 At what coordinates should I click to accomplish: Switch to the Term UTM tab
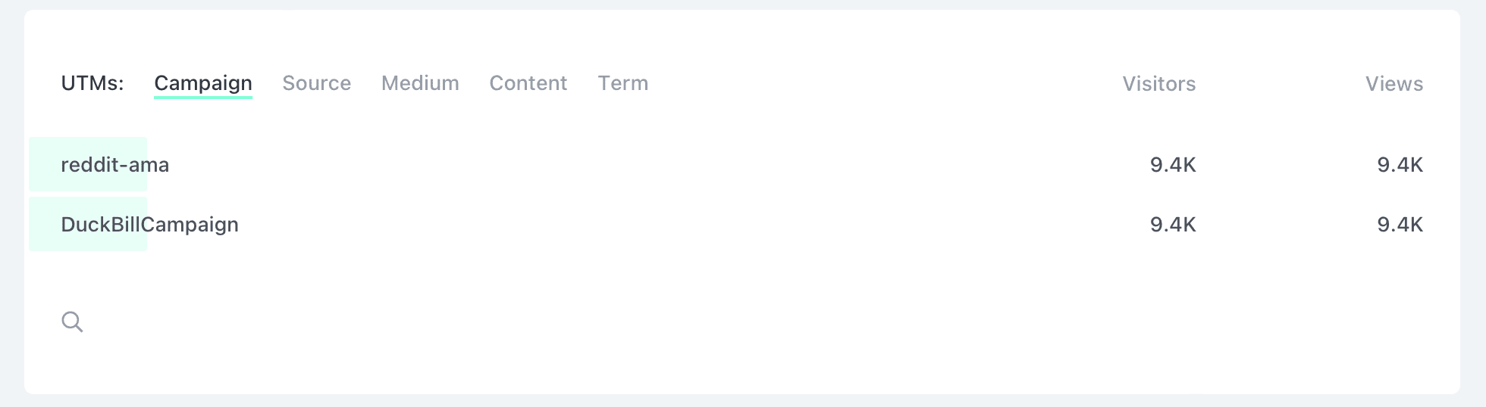point(622,83)
